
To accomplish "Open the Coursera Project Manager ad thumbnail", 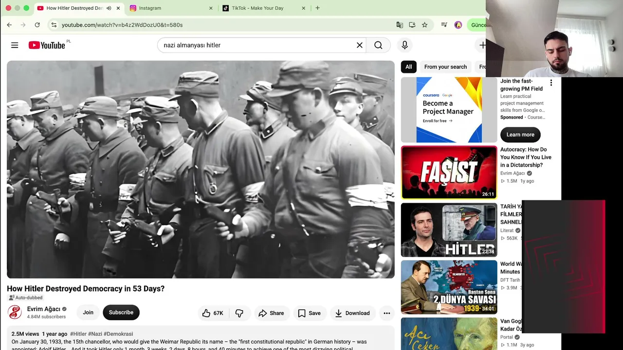I will [449, 110].
